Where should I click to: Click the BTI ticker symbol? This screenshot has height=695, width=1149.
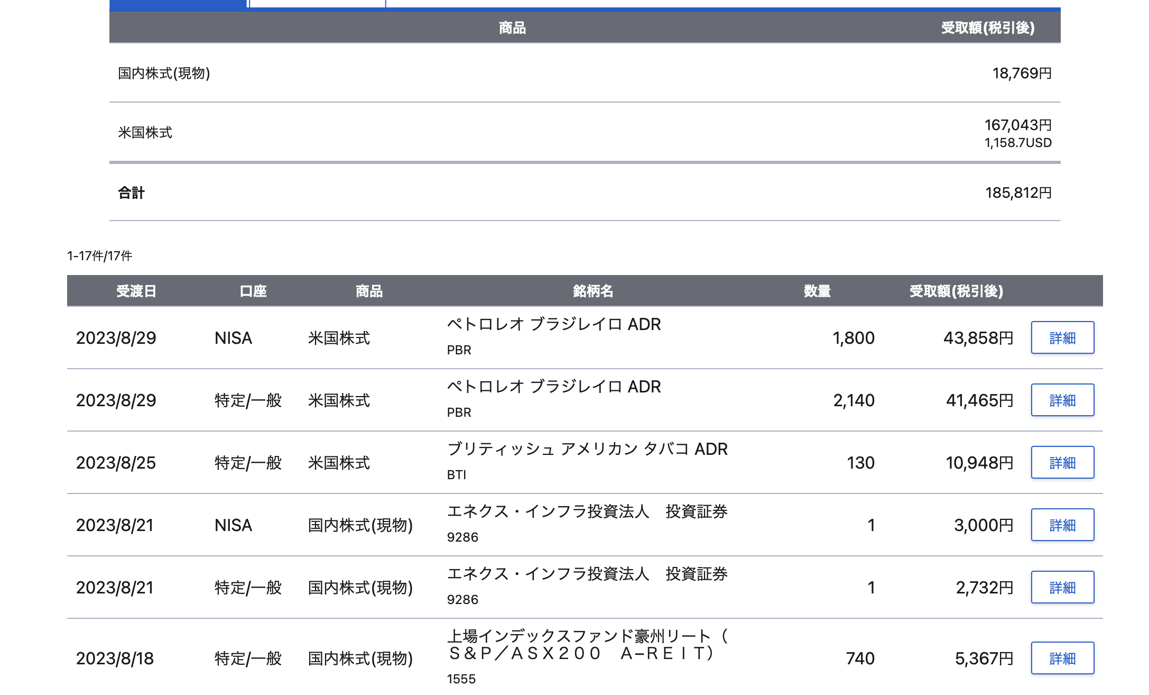pyautogui.click(x=457, y=475)
